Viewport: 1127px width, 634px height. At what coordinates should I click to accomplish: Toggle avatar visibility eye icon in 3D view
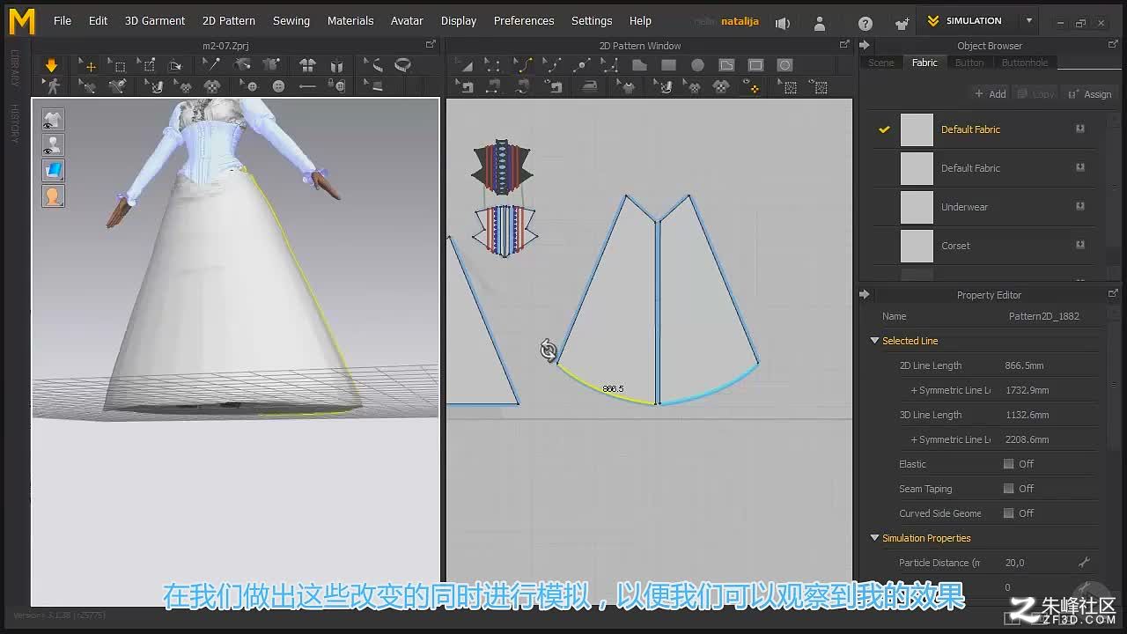pos(53,145)
